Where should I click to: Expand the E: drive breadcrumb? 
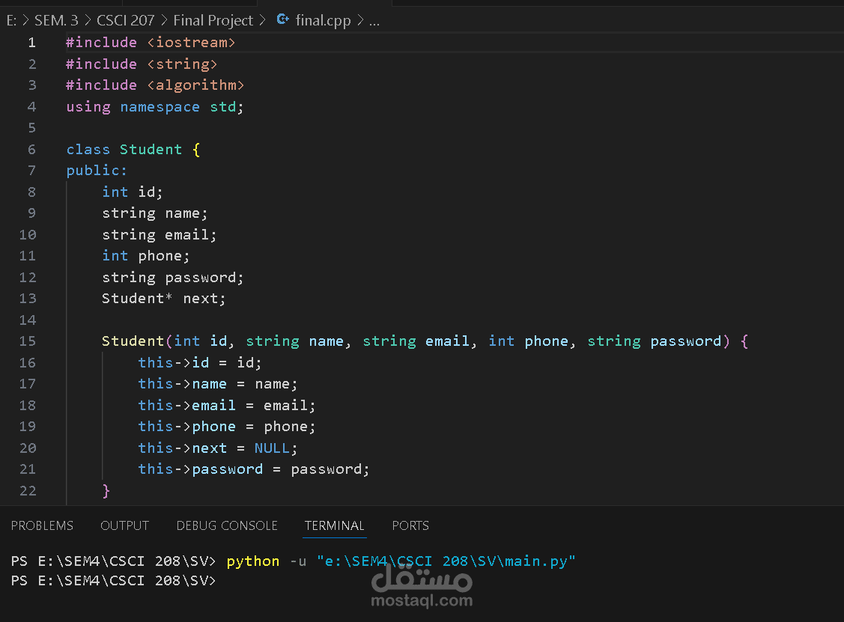point(11,21)
